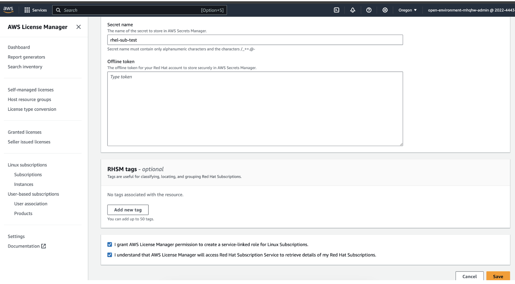
Task: Open the Services grid menu icon
Action: 27,10
